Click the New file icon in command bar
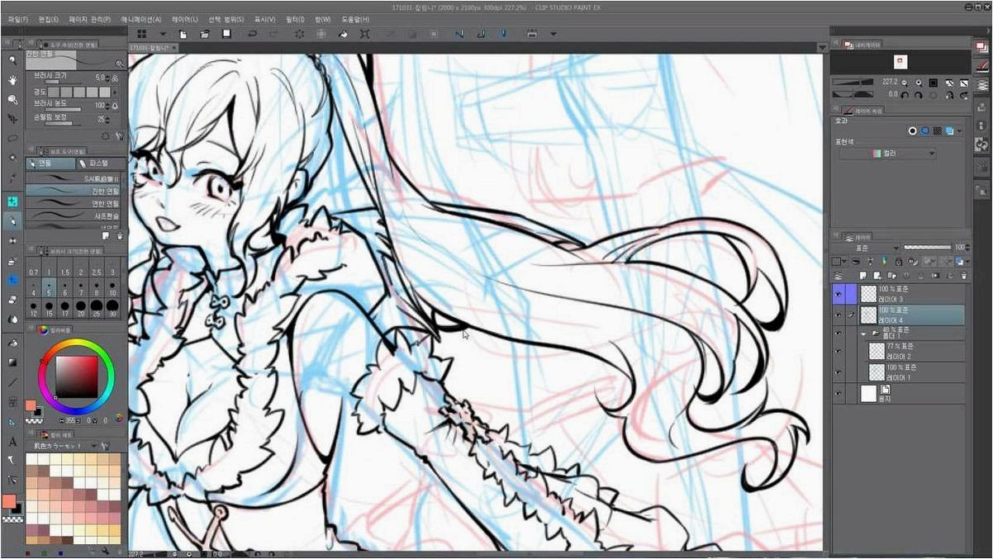993x559 pixels. 183,34
